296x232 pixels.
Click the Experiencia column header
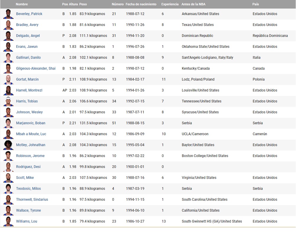pyautogui.click(x=170, y=4)
